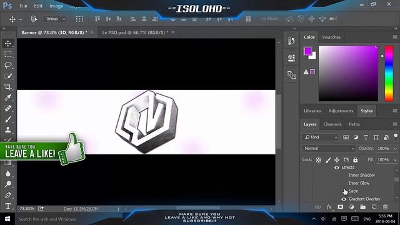Switch to the Swatches tab
The height and width of the screenshot is (225, 400).
331,37
